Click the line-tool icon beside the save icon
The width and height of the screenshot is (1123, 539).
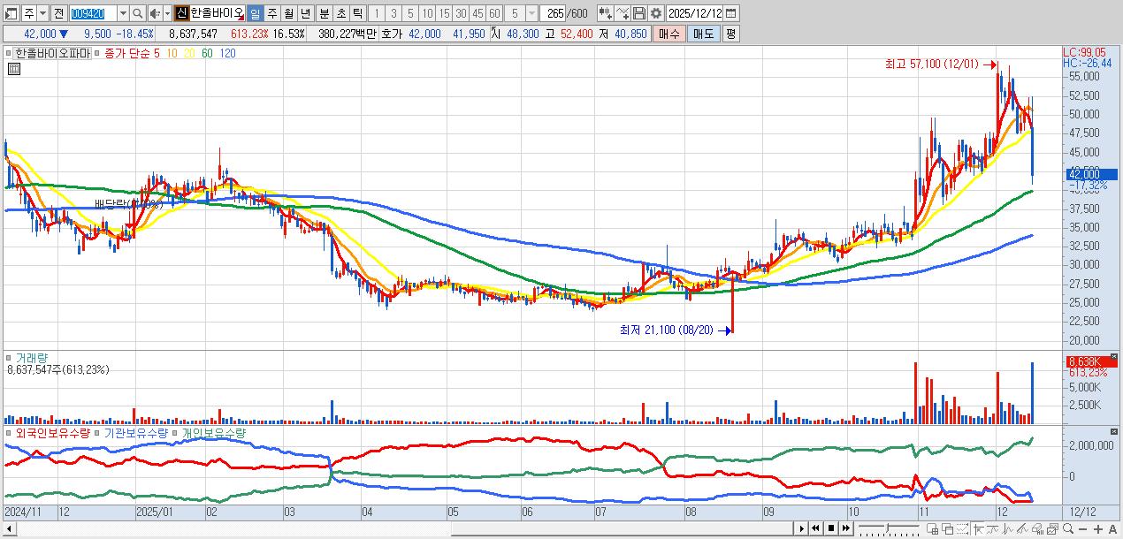pyautogui.click(x=623, y=13)
